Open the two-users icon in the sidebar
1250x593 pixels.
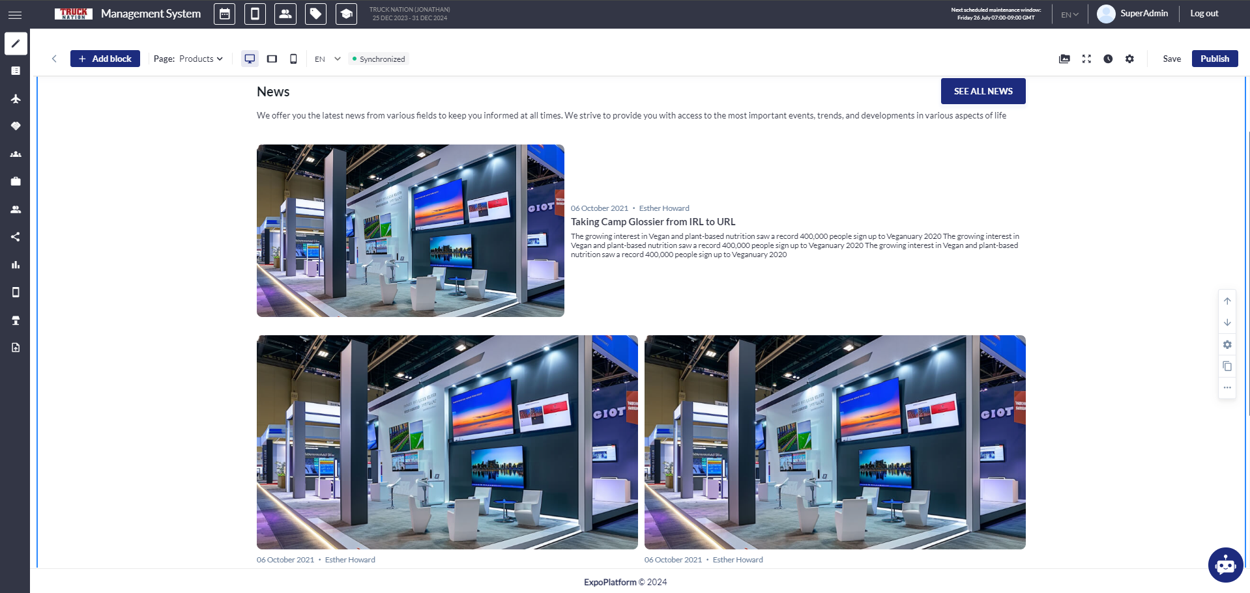16,210
